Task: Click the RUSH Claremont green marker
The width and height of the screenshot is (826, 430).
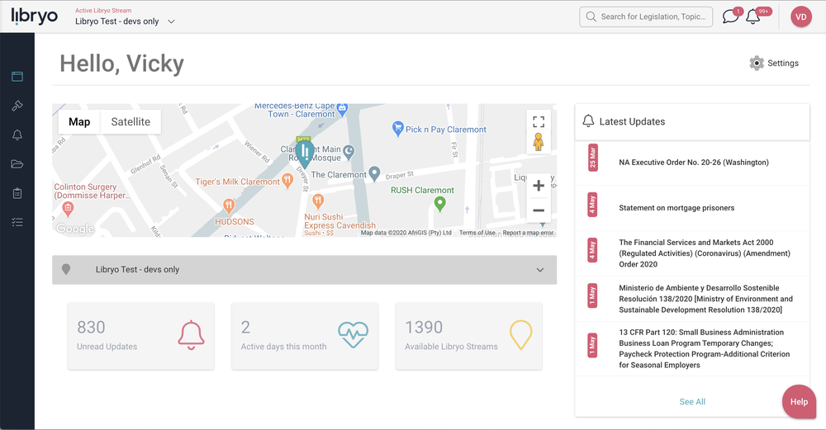Action: pos(440,204)
